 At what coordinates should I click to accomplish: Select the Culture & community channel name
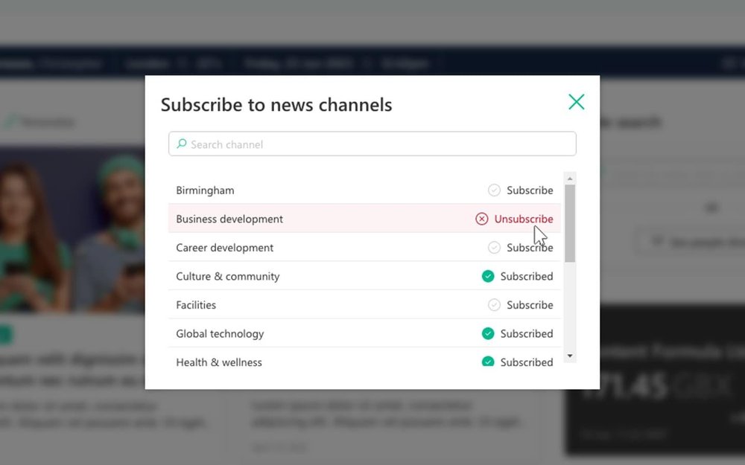pyautogui.click(x=227, y=276)
